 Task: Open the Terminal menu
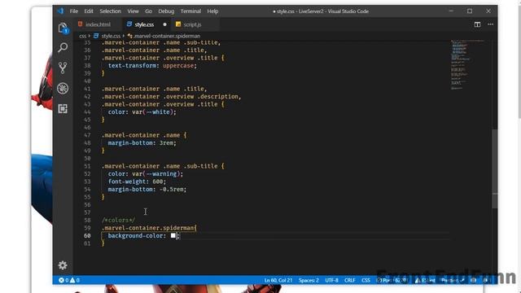pyautogui.click(x=190, y=11)
